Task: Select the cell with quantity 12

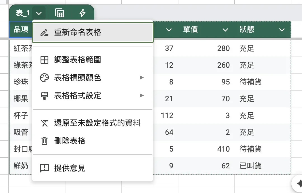Action: (166, 65)
